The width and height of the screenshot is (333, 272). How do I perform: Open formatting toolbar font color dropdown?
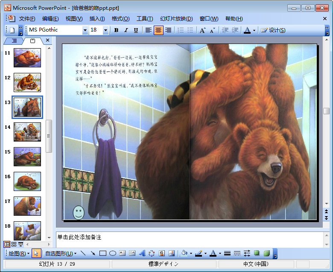(254, 31)
